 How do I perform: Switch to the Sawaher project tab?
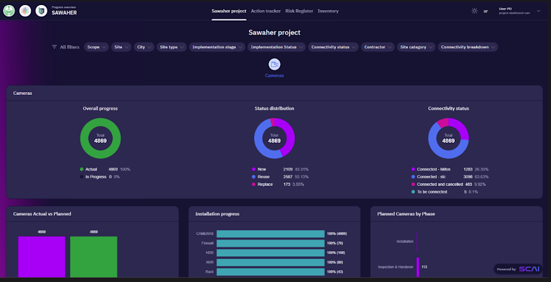[x=229, y=11]
